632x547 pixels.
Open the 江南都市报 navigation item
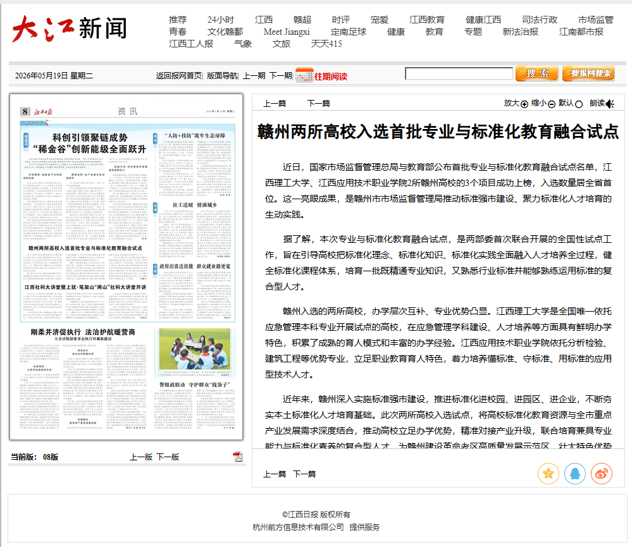pos(581,32)
